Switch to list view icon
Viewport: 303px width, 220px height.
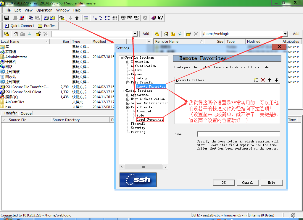point(108,18)
